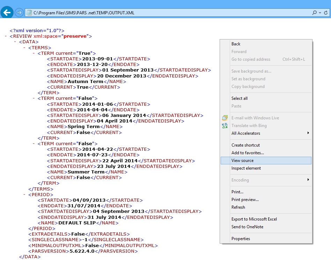Click the Search magnifier in the address bar
Viewport: 331px width, 260px height.
pos(314,13)
